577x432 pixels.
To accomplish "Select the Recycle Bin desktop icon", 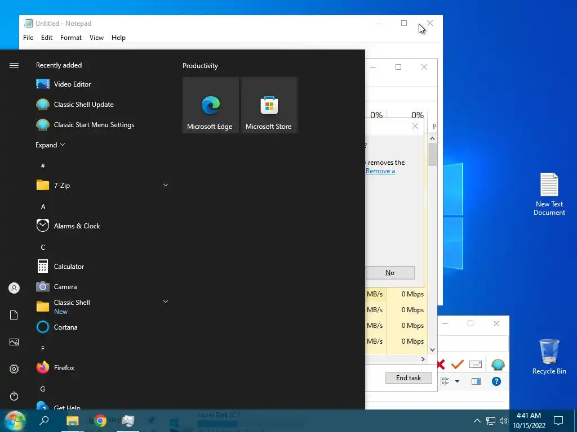I will (x=549, y=356).
